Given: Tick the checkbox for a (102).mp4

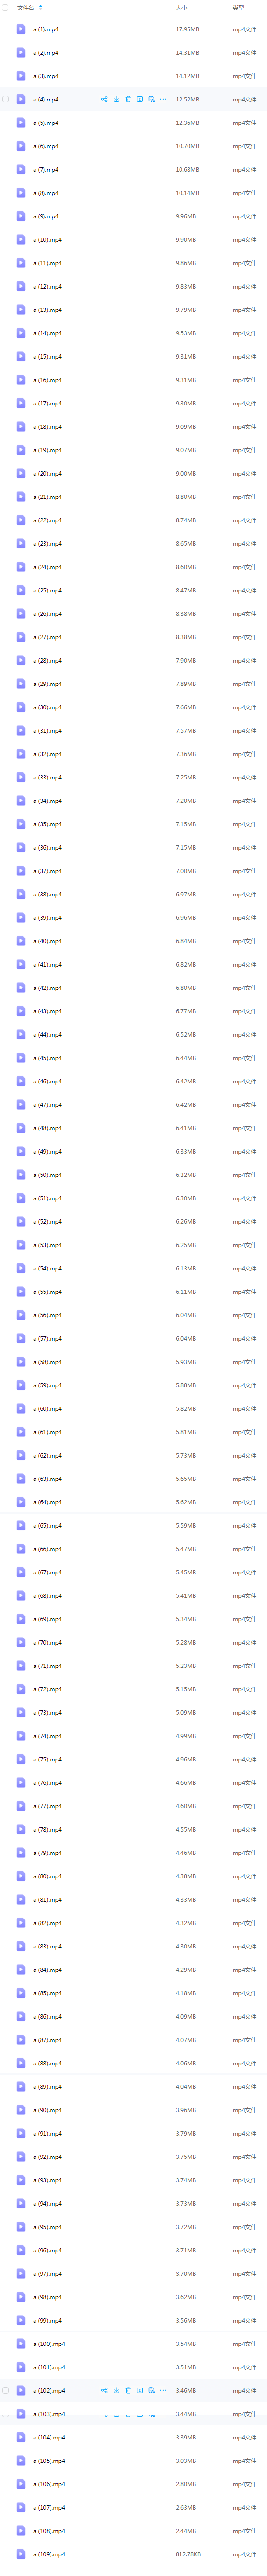Looking at the screenshot, I should coord(6,2390).
